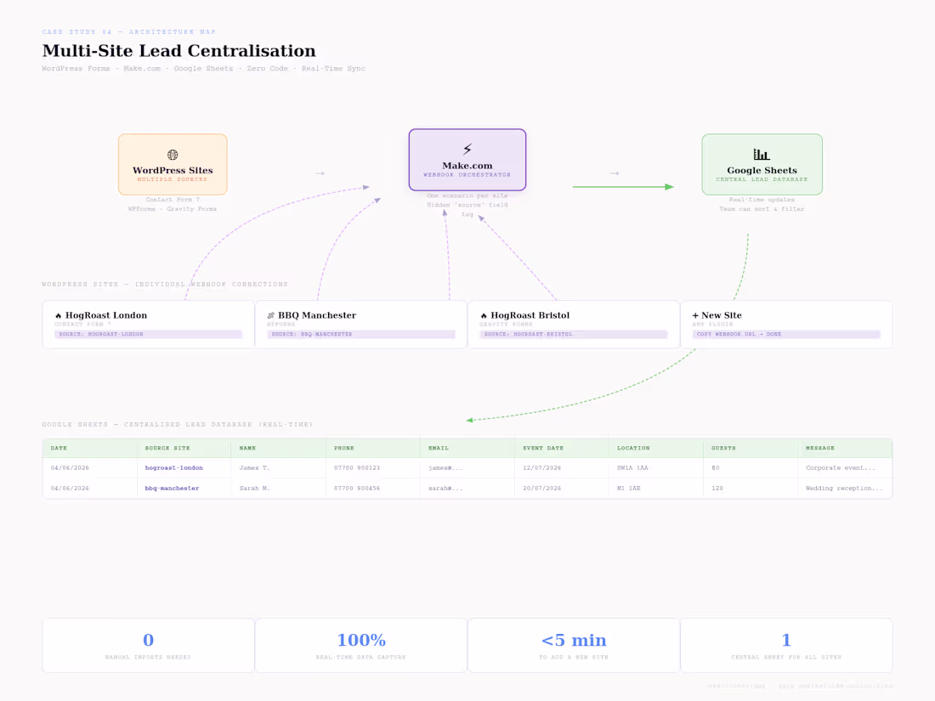This screenshot has height=701, width=935.
Task: Click the Wedding reception... message cell
Action: tap(844, 489)
